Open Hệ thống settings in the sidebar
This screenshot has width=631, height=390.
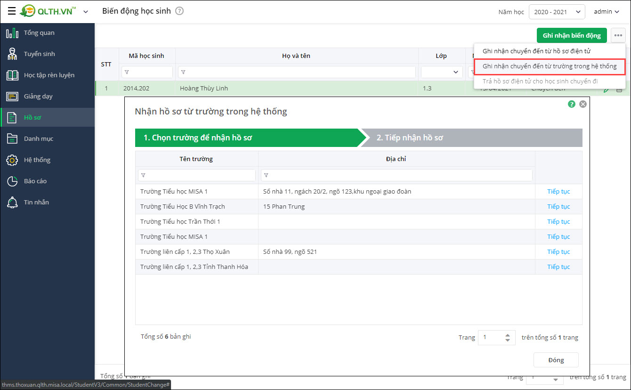point(47,160)
